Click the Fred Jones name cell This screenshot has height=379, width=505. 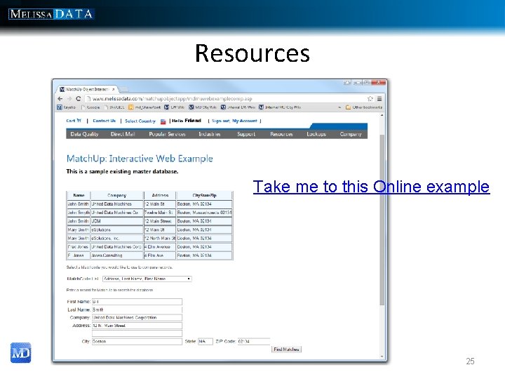pos(79,247)
